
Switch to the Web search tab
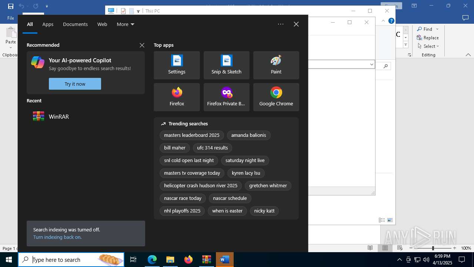(x=102, y=24)
